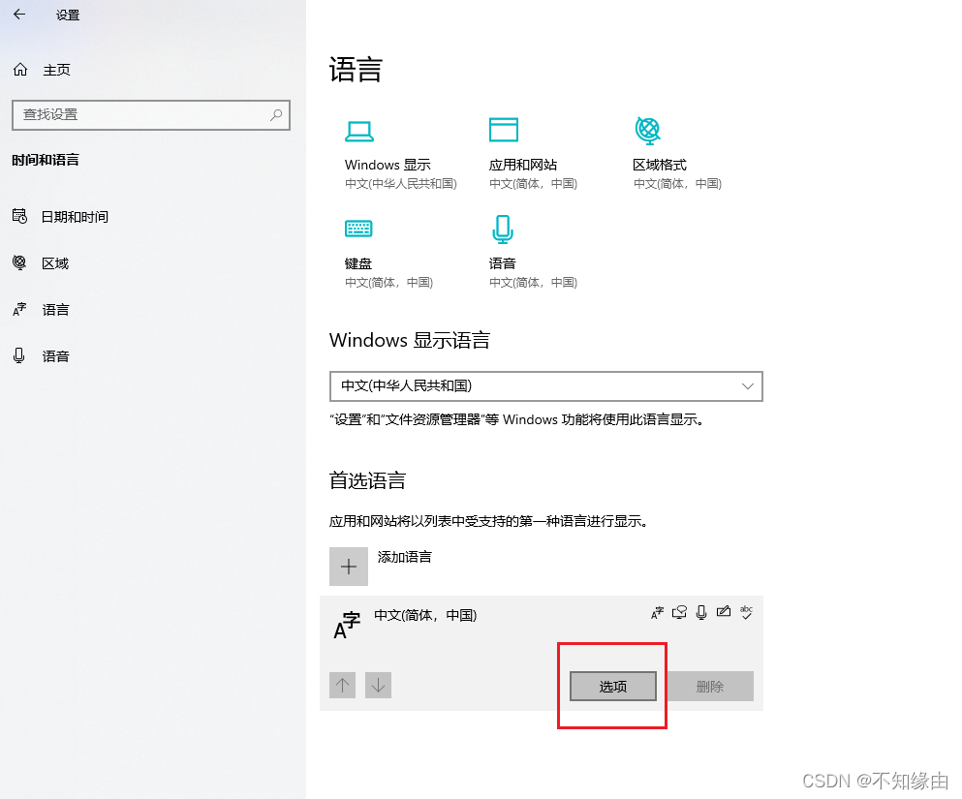The height and width of the screenshot is (799, 962).
Task: Click the globe icon beside 区域
Action: click(x=19, y=262)
